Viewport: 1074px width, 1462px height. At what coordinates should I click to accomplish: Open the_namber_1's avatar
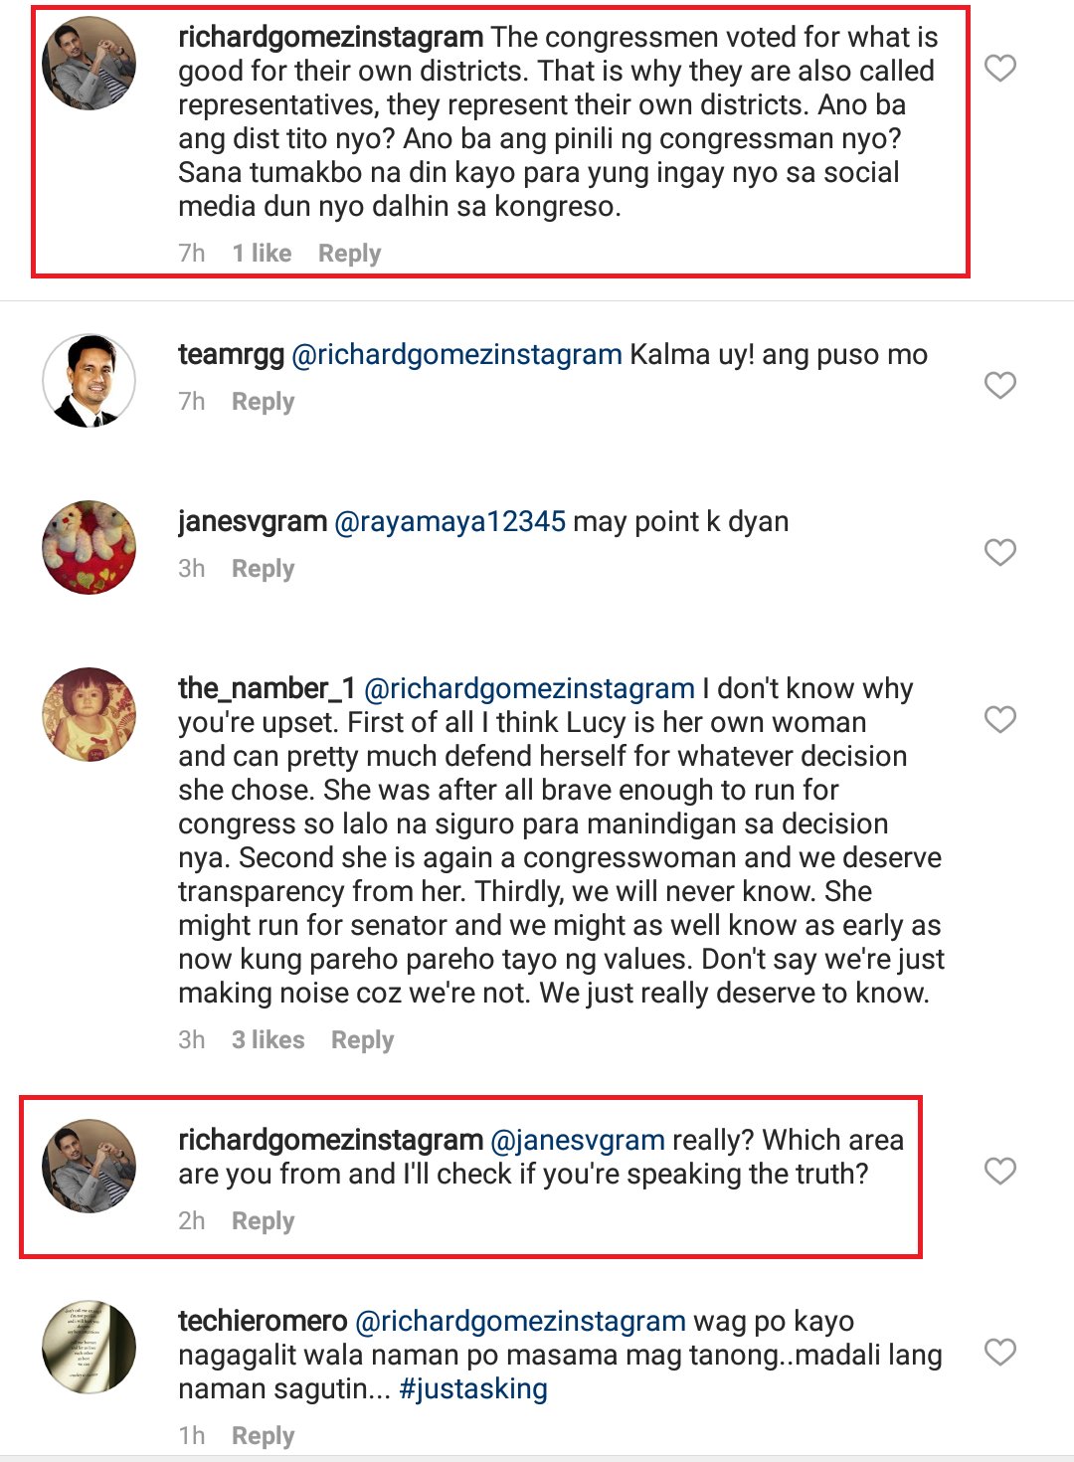coord(89,715)
